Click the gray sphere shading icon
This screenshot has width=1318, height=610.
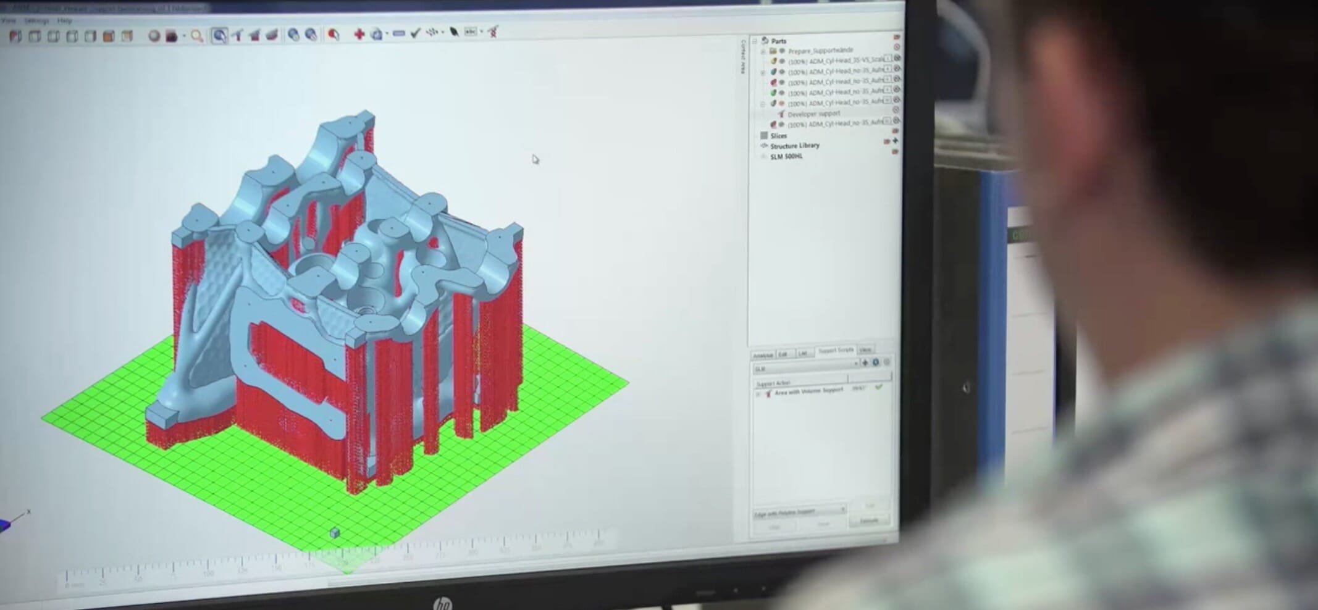[x=154, y=36]
